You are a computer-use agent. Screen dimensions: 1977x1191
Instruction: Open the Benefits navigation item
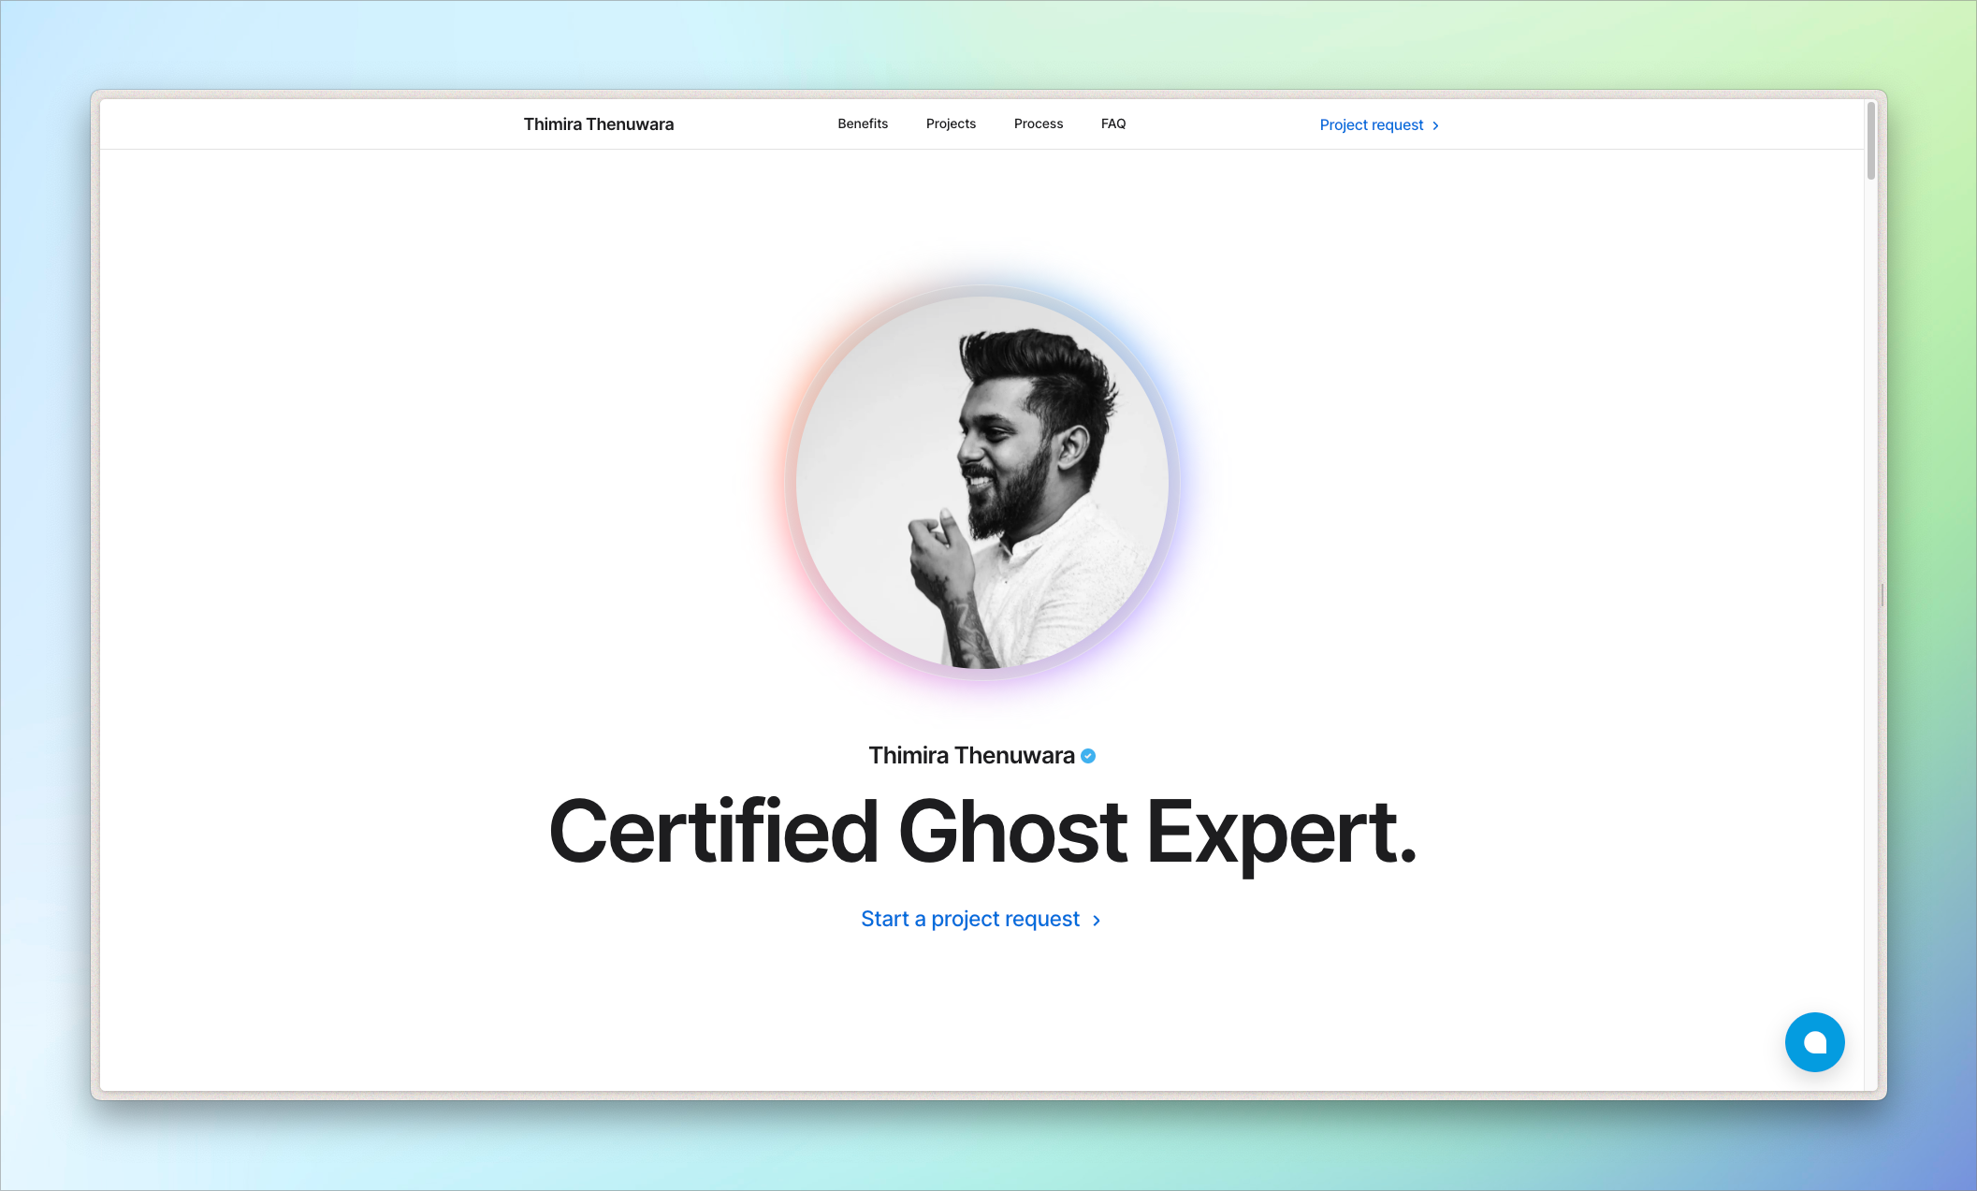(863, 123)
